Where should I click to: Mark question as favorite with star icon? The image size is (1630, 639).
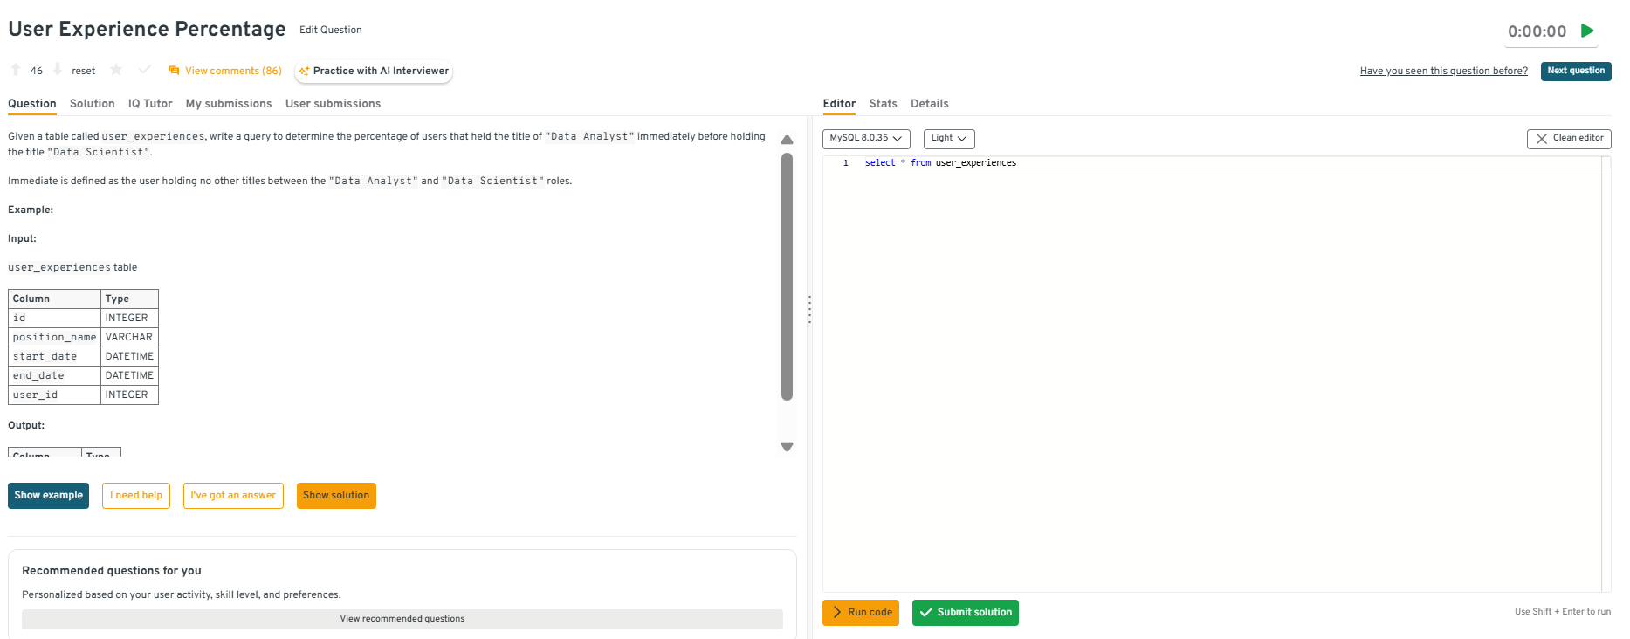[x=116, y=70]
